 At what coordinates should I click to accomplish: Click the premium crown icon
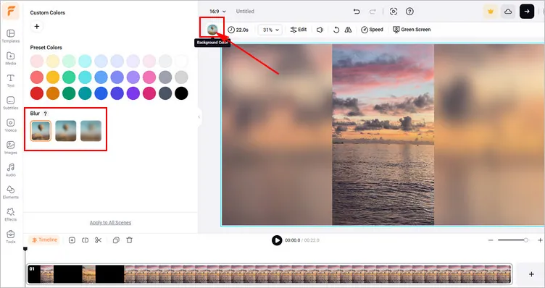(x=491, y=12)
